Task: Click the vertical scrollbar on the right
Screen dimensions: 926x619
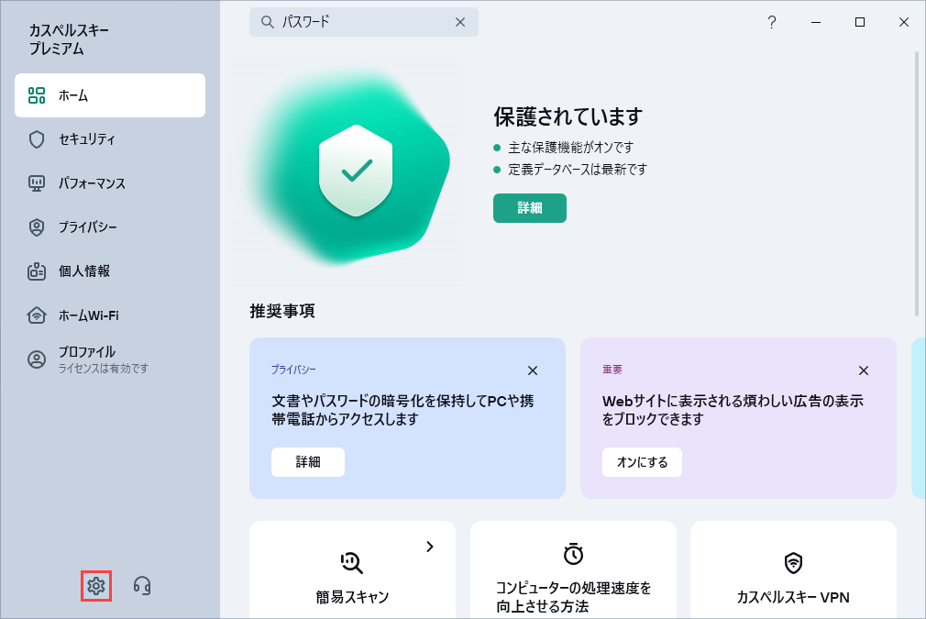Action: coord(917,184)
